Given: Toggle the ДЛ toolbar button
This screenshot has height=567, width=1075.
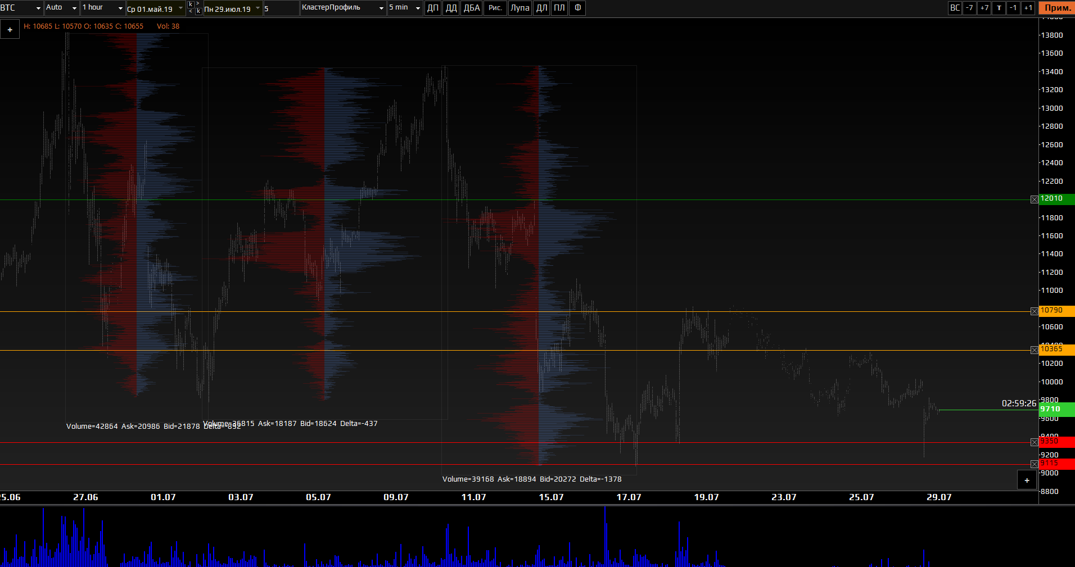Looking at the screenshot, I should pyautogui.click(x=541, y=8).
